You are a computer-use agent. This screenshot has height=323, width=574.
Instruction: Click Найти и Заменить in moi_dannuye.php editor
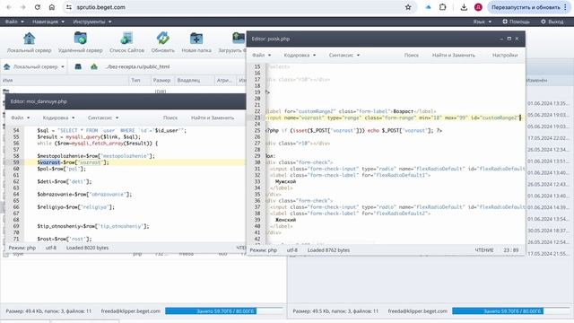(x=213, y=118)
